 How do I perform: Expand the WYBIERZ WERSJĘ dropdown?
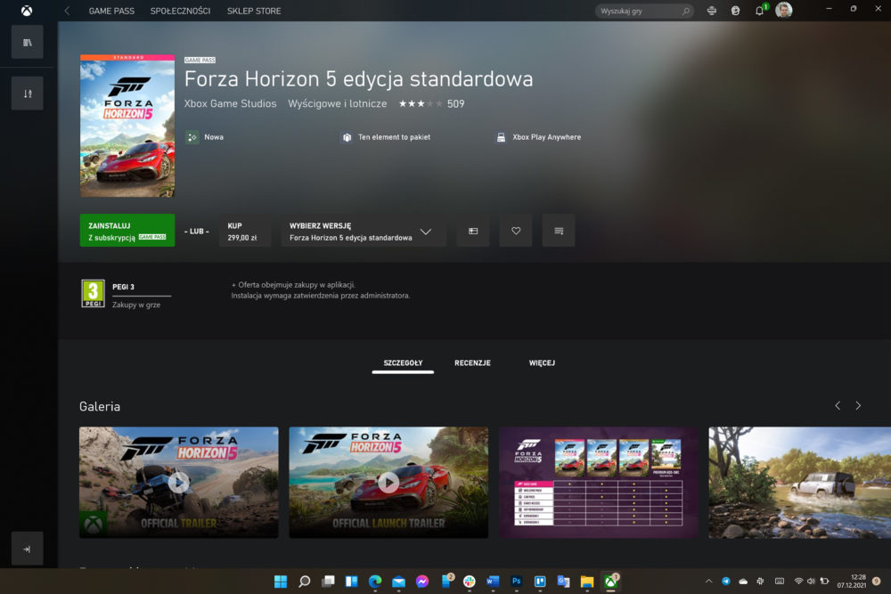click(x=364, y=231)
